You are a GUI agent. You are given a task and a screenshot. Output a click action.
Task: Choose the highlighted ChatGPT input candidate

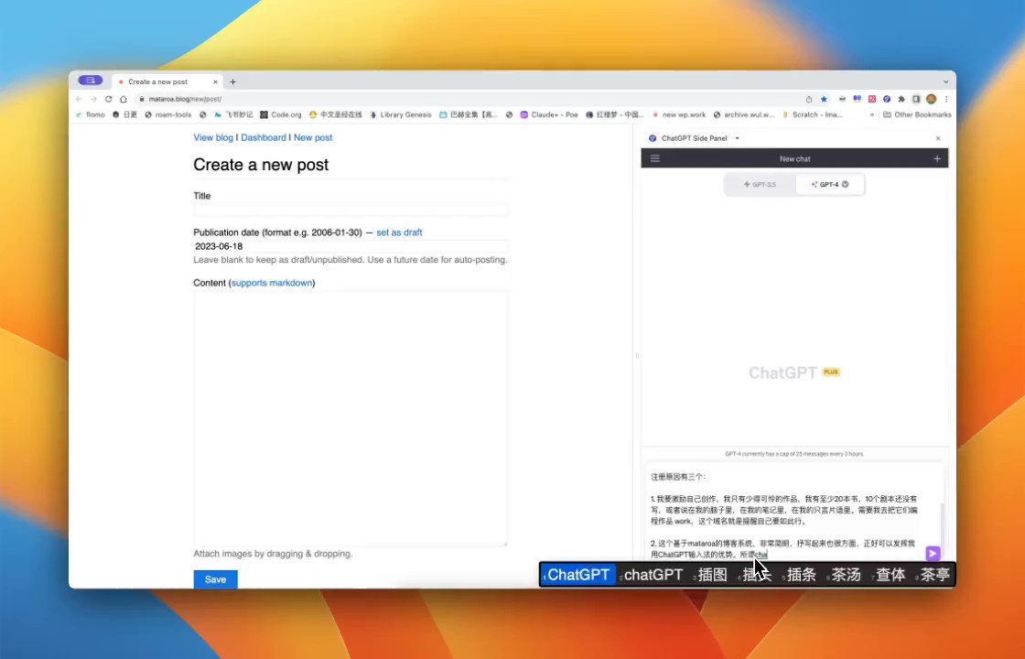(x=577, y=575)
